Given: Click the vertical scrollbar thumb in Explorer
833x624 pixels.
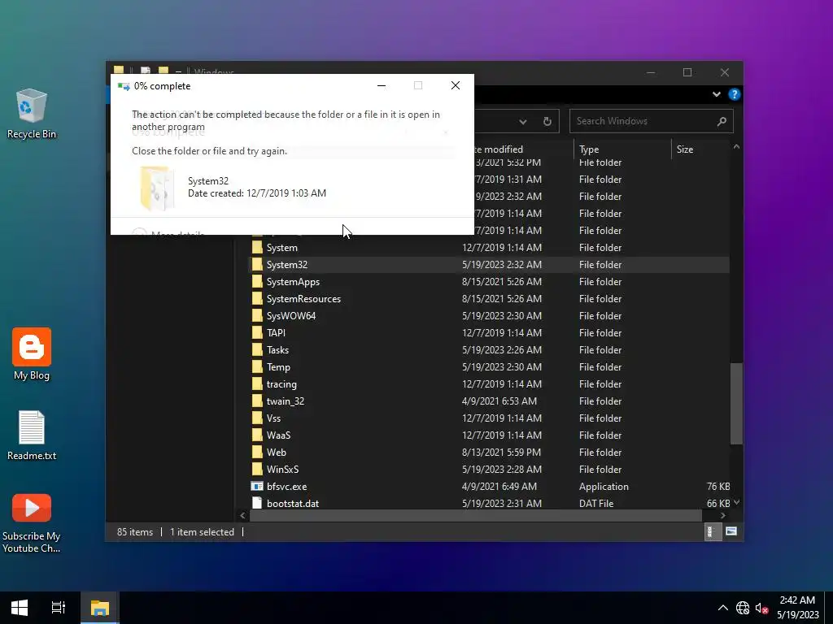Looking at the screenshot, I should (x=736, y=403).
